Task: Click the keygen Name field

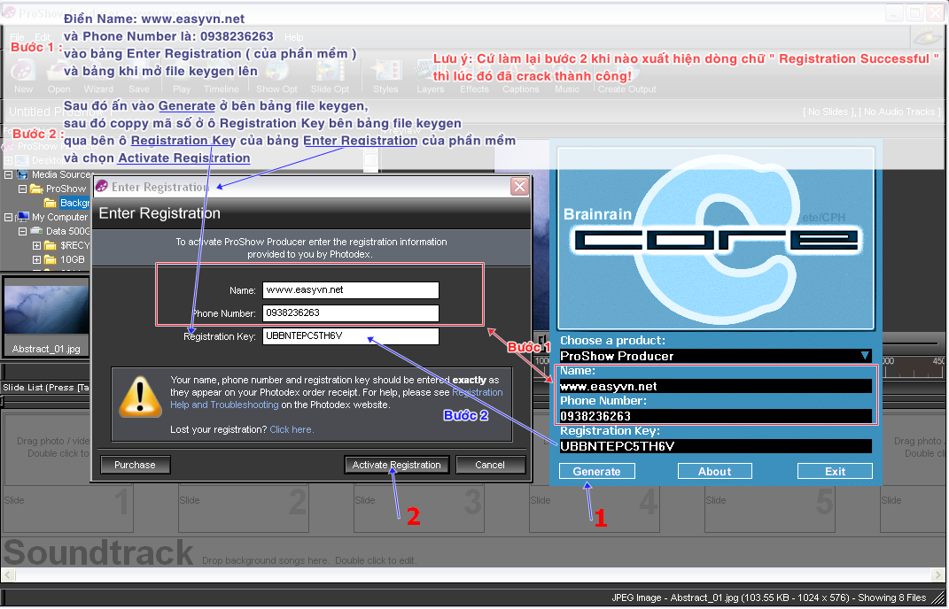Action: click(715, 386)
